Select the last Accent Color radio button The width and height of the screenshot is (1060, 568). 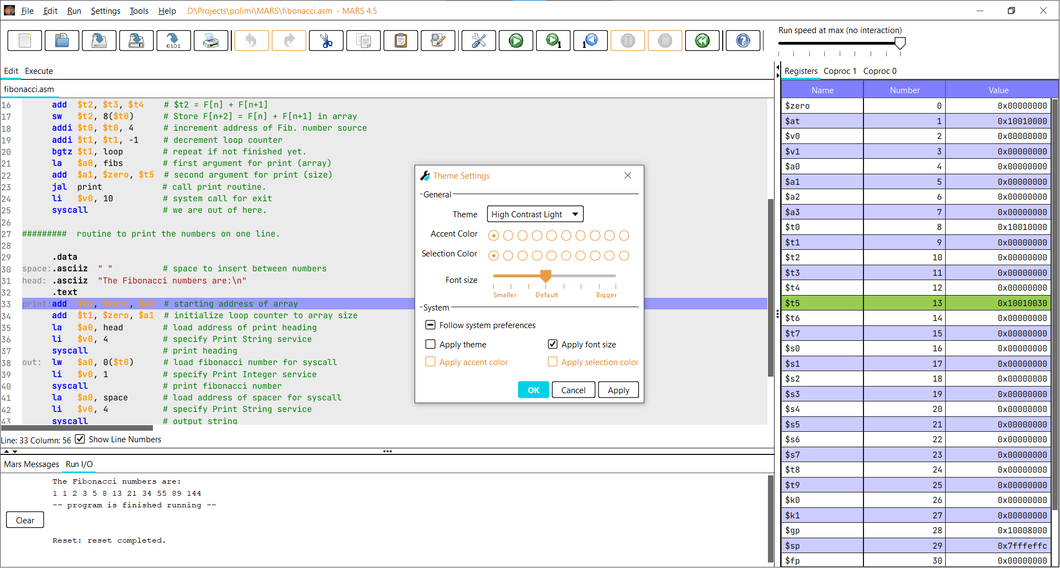[x=624, y=235]
